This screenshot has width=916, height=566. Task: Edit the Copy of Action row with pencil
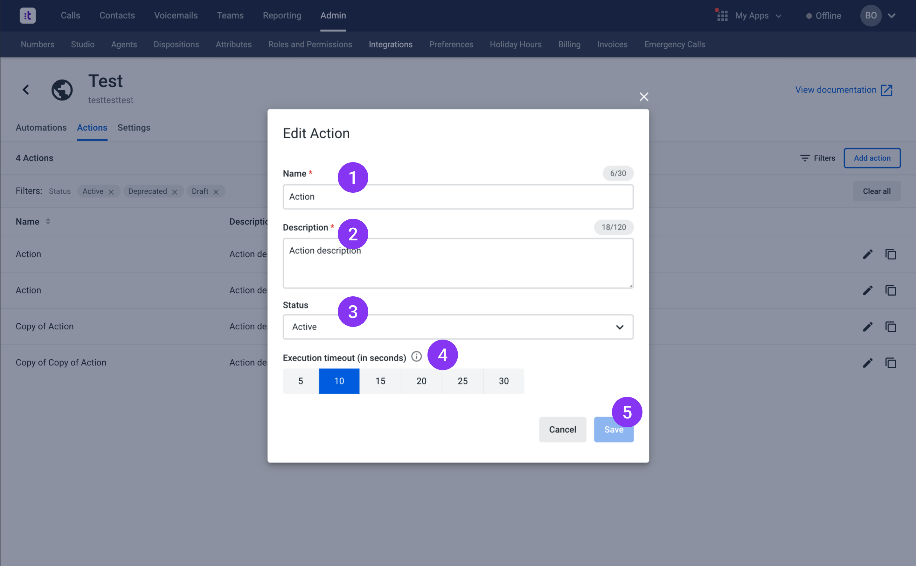click(x=867, y=327)
